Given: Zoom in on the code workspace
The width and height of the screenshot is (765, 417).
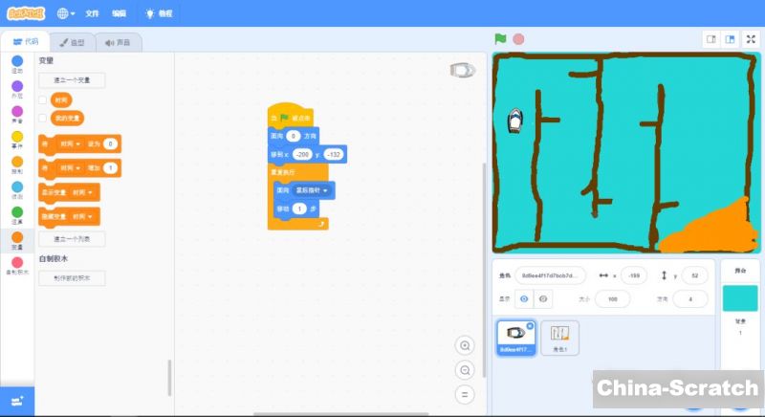Looking at the screenshot, I should pyautogui.click(x=465, y=345).
